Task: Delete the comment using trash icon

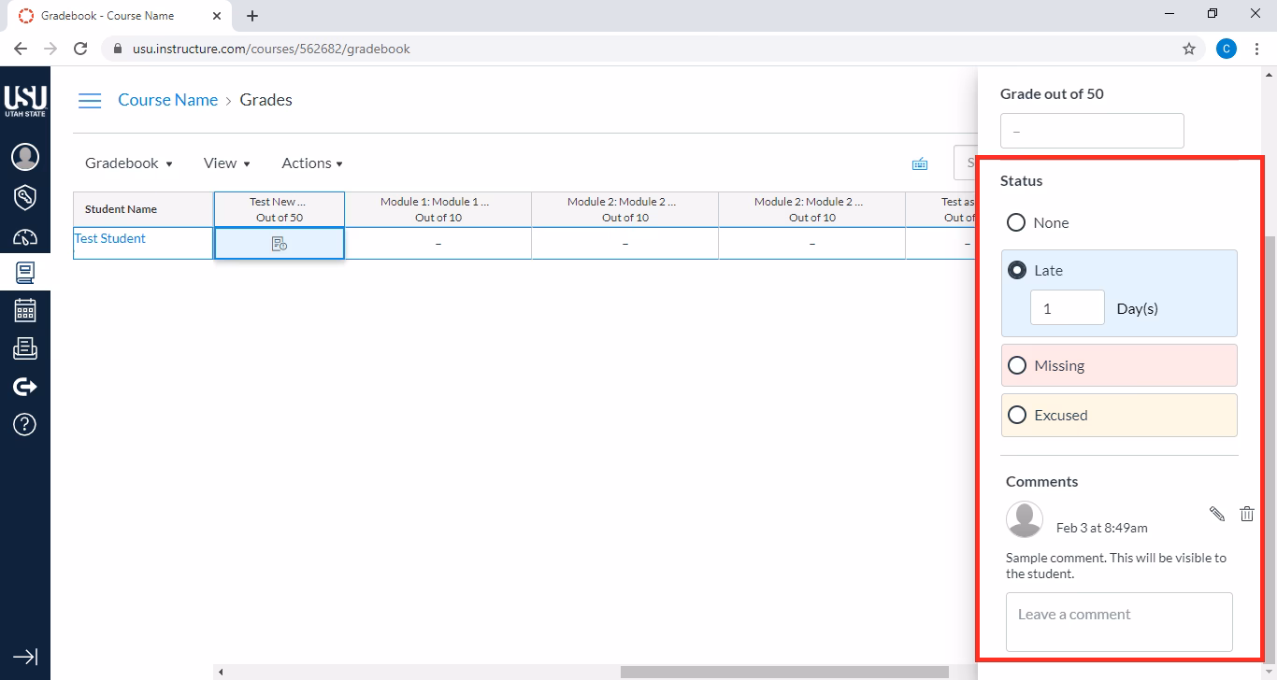Action: pos(1246,514)
